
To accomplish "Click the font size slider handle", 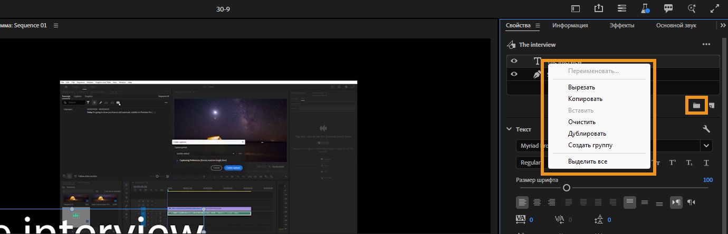I will click(567, 187).
